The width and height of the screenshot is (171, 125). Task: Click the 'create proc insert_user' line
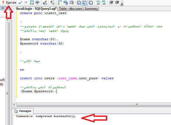coord(43,13)
